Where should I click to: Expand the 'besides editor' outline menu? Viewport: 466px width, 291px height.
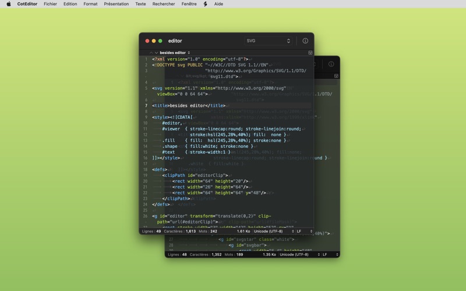(x=175, y=52)
